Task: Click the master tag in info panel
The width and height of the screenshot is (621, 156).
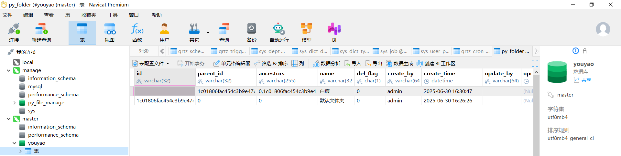Action: pyautogui.click(x=565, y=95)
